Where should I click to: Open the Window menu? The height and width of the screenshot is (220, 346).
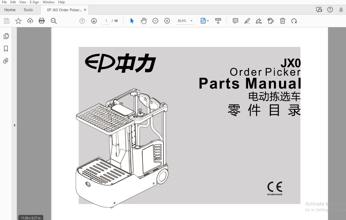point(49,2)
